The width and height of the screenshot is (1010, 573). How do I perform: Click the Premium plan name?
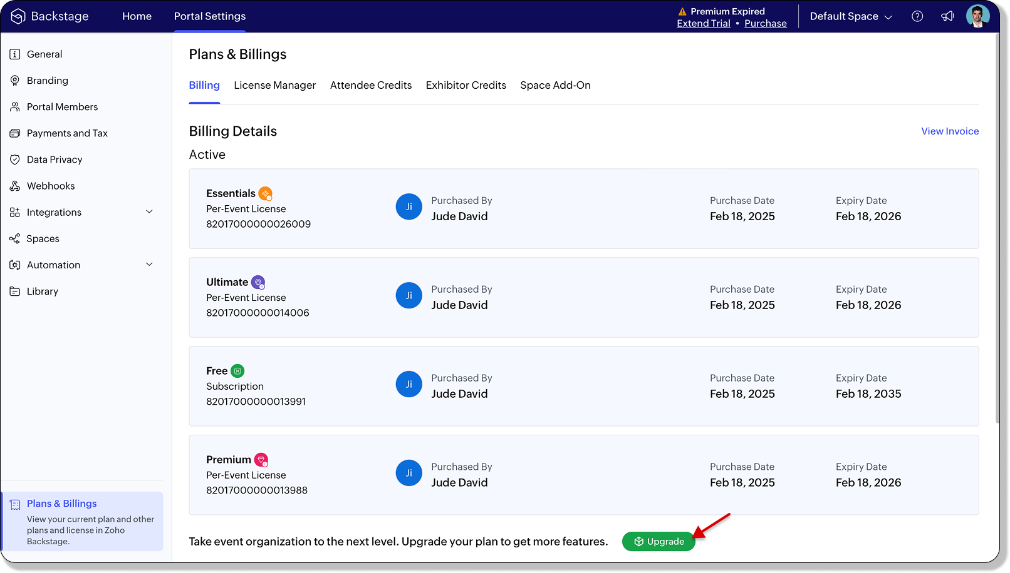(229, 460)
